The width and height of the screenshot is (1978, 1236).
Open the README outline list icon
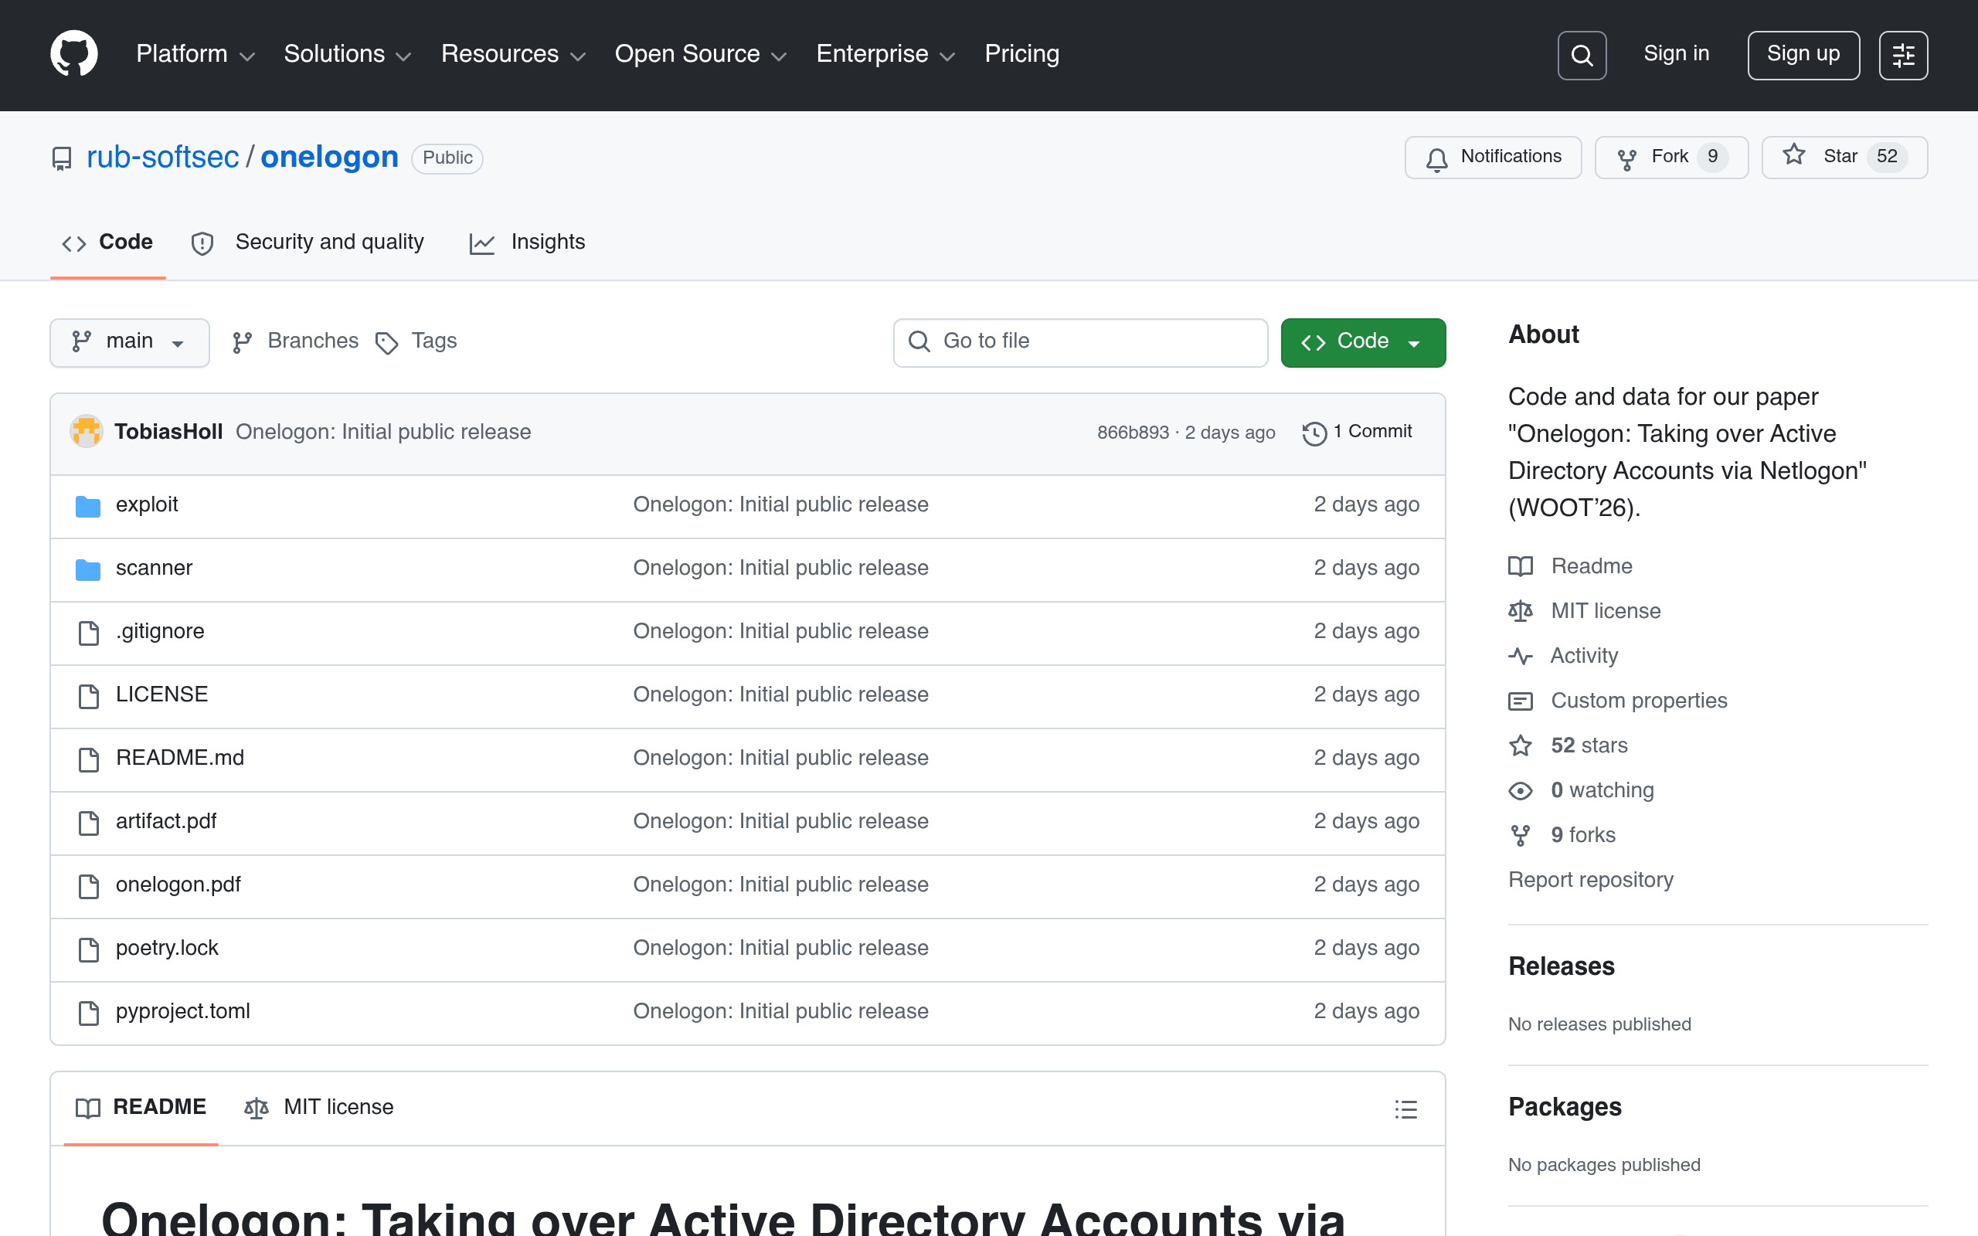pyautogui.click(x=1406, y=1109)
